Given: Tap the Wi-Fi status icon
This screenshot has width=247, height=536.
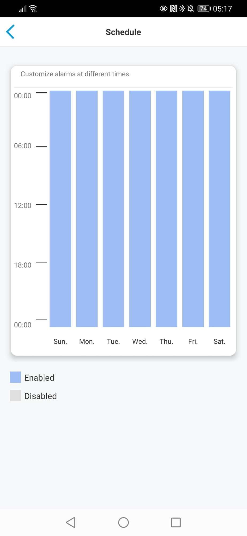Looking at the screenshot, I should (x=33, y=9).
